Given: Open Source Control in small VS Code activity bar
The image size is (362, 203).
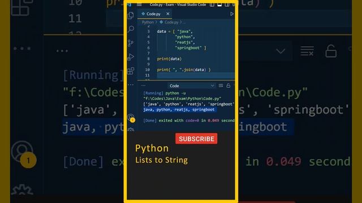Looking at the screenshot, I should coord(131,43).
